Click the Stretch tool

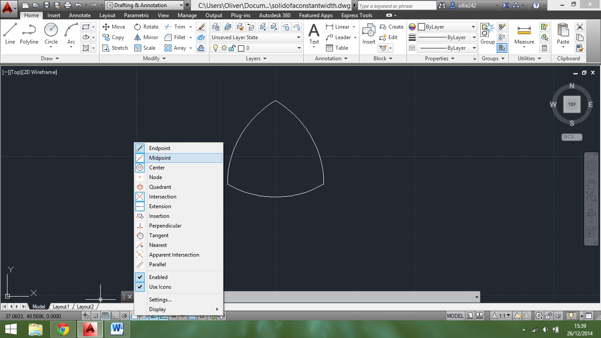point(115,48)
